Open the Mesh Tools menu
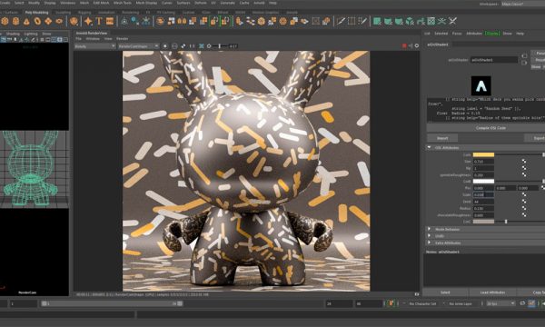The width and height of the screenshot is (545, 327). point(123,3)
